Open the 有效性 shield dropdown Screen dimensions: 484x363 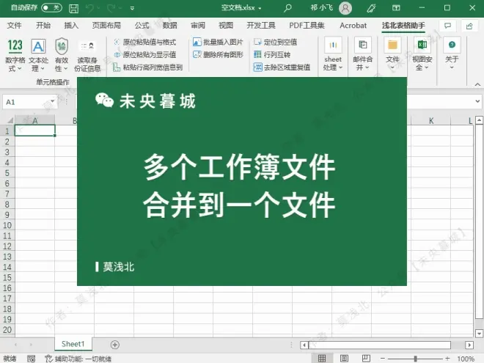pyautogui.click(x=62, y=55)
